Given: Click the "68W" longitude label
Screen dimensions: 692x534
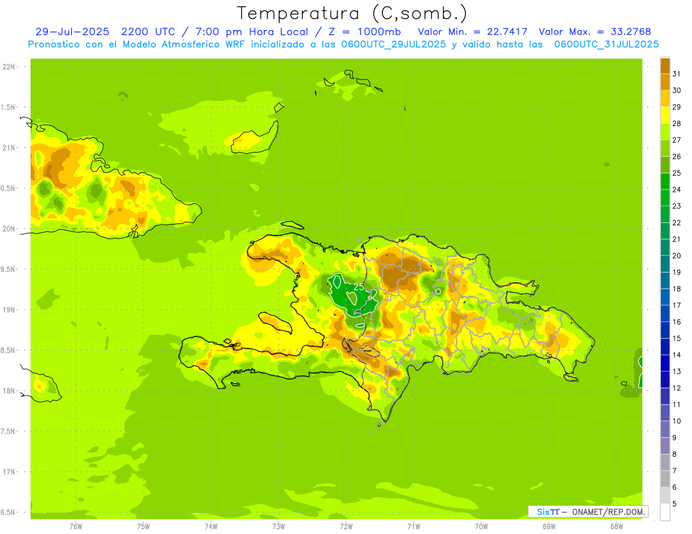Looking at the screenshot, I should 616,526.
